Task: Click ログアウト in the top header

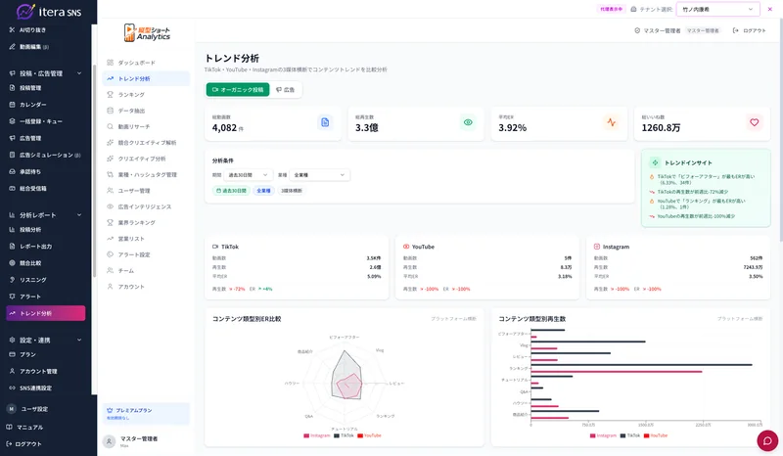Action: (x=749, y=30)
